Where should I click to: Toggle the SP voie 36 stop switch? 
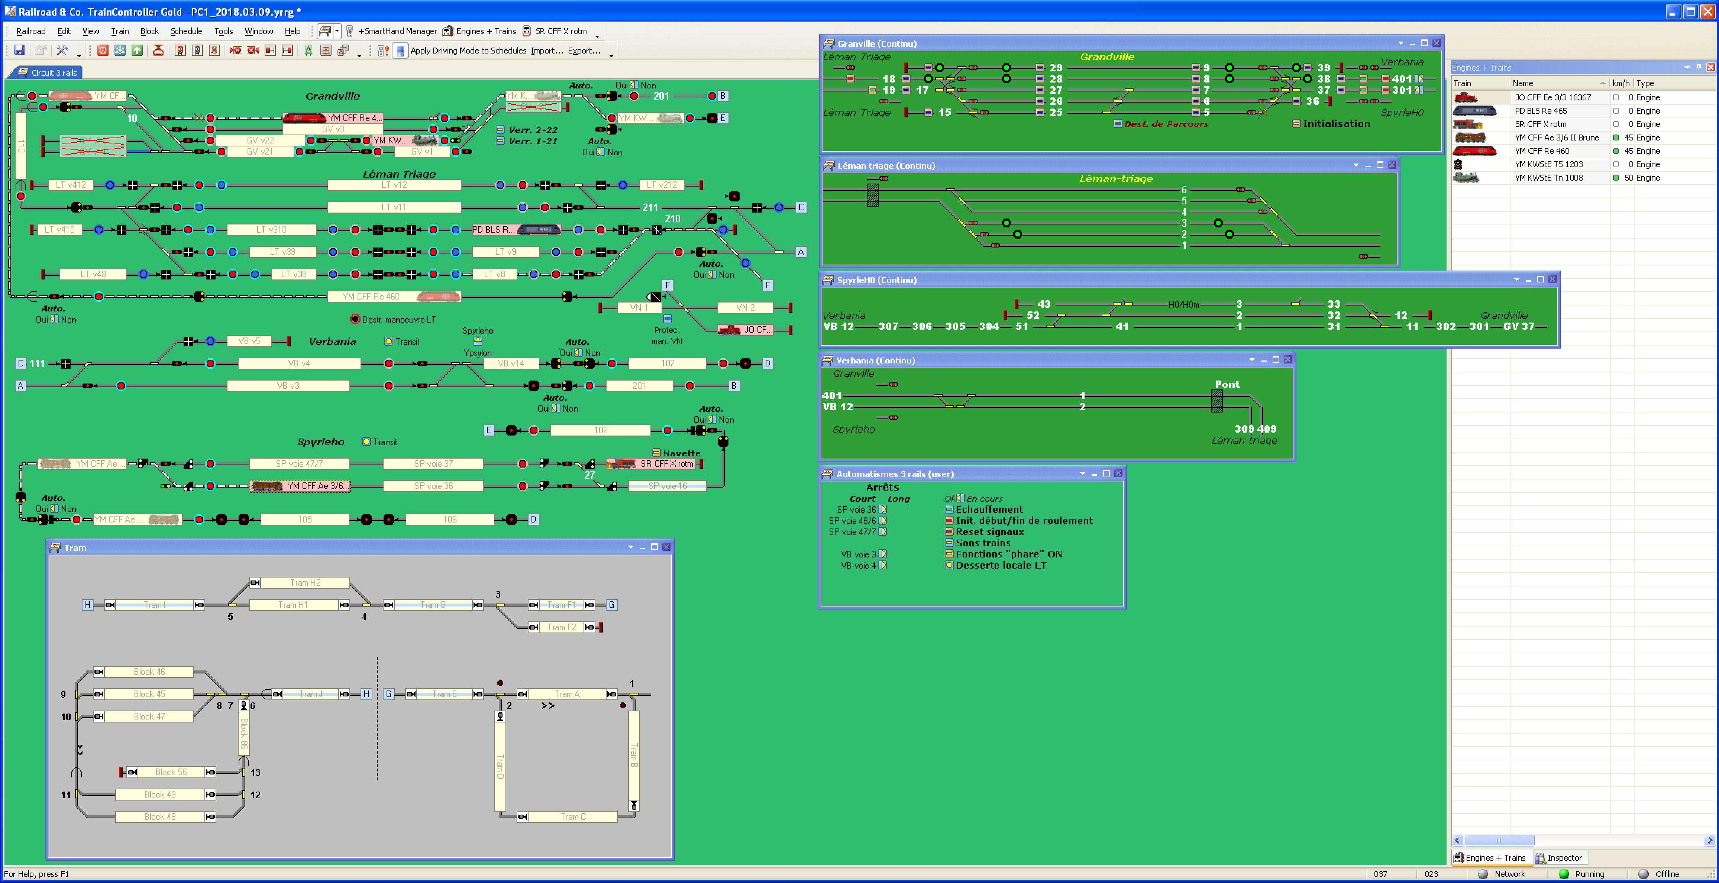(x=882, y=509)
